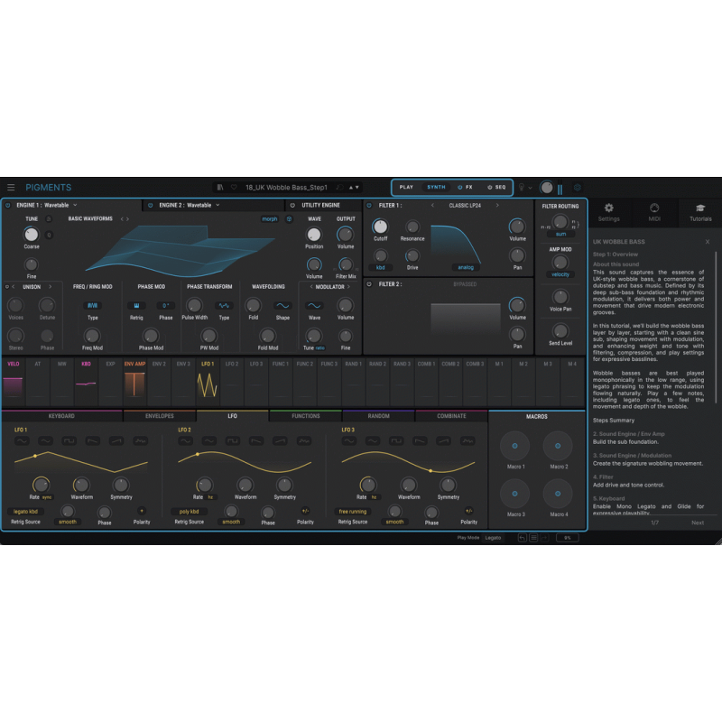Click the Macro 1 knob
This screenshot has height=722, width=722.
click(x=514, y=446)
